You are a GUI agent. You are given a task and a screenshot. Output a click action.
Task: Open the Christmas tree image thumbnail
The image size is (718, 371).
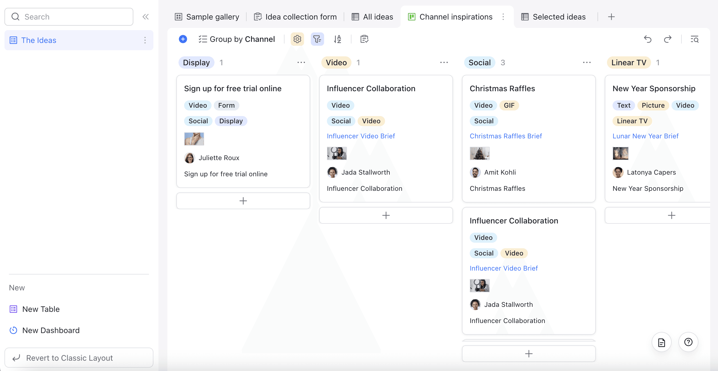point(480,153)
